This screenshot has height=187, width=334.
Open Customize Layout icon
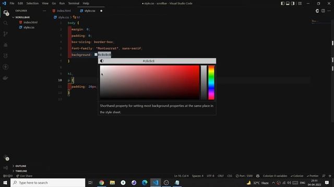point(300,4)
